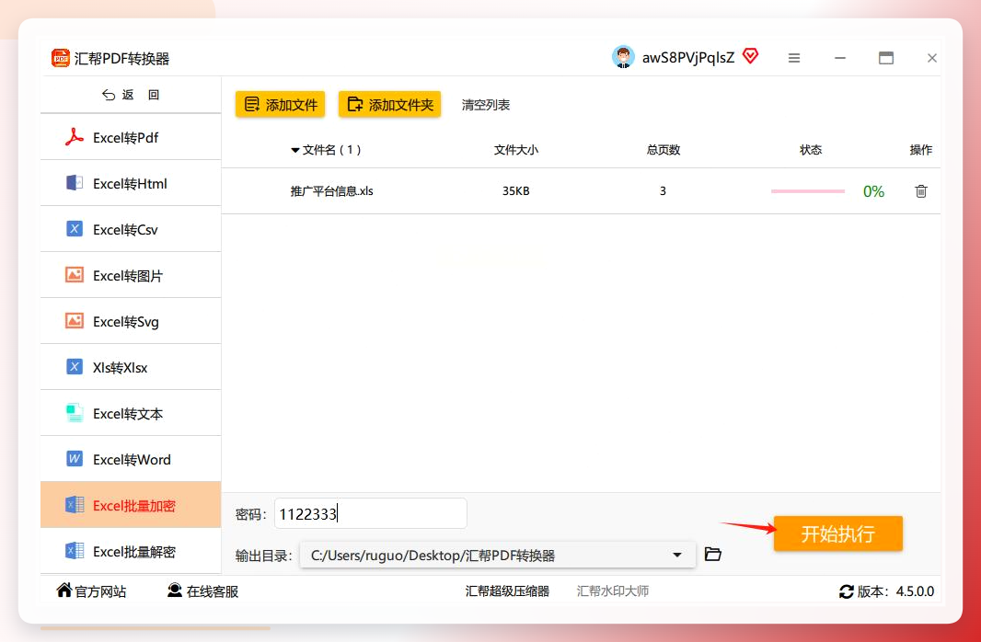Switch to Excel转Svg conversion mode

point(131,321)
